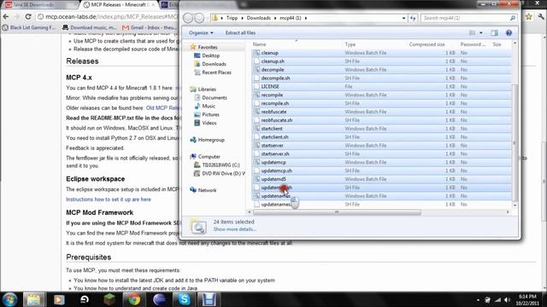Click the refresh button beside address bar
The image size is (547, 307).
pos(413,18)
